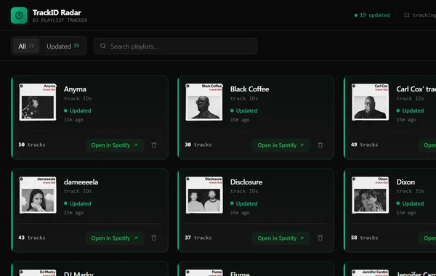Delete the Black Coffee playlist

[320, 145]
